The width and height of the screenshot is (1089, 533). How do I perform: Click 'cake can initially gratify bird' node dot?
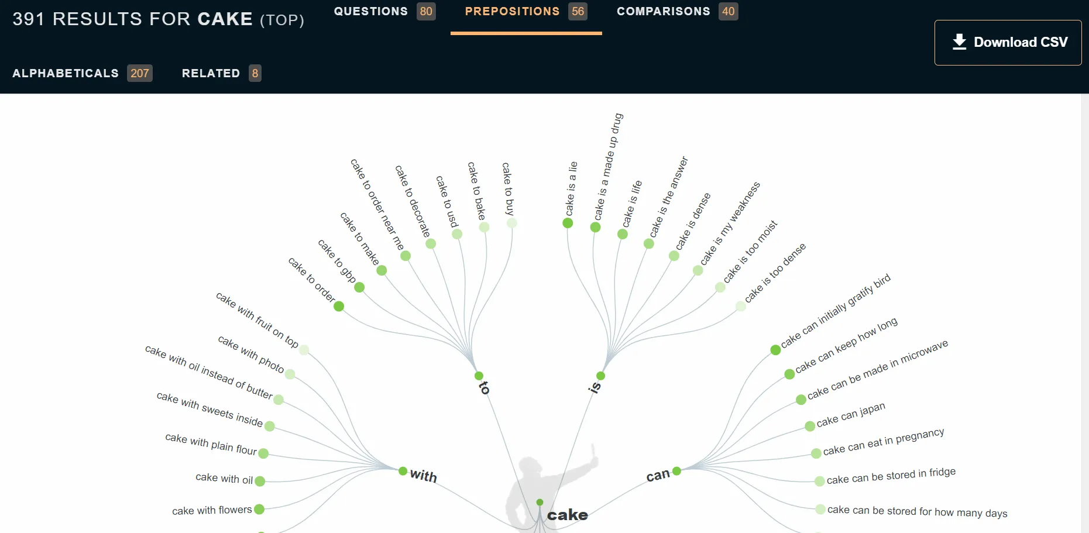click(x=775, y=350)
